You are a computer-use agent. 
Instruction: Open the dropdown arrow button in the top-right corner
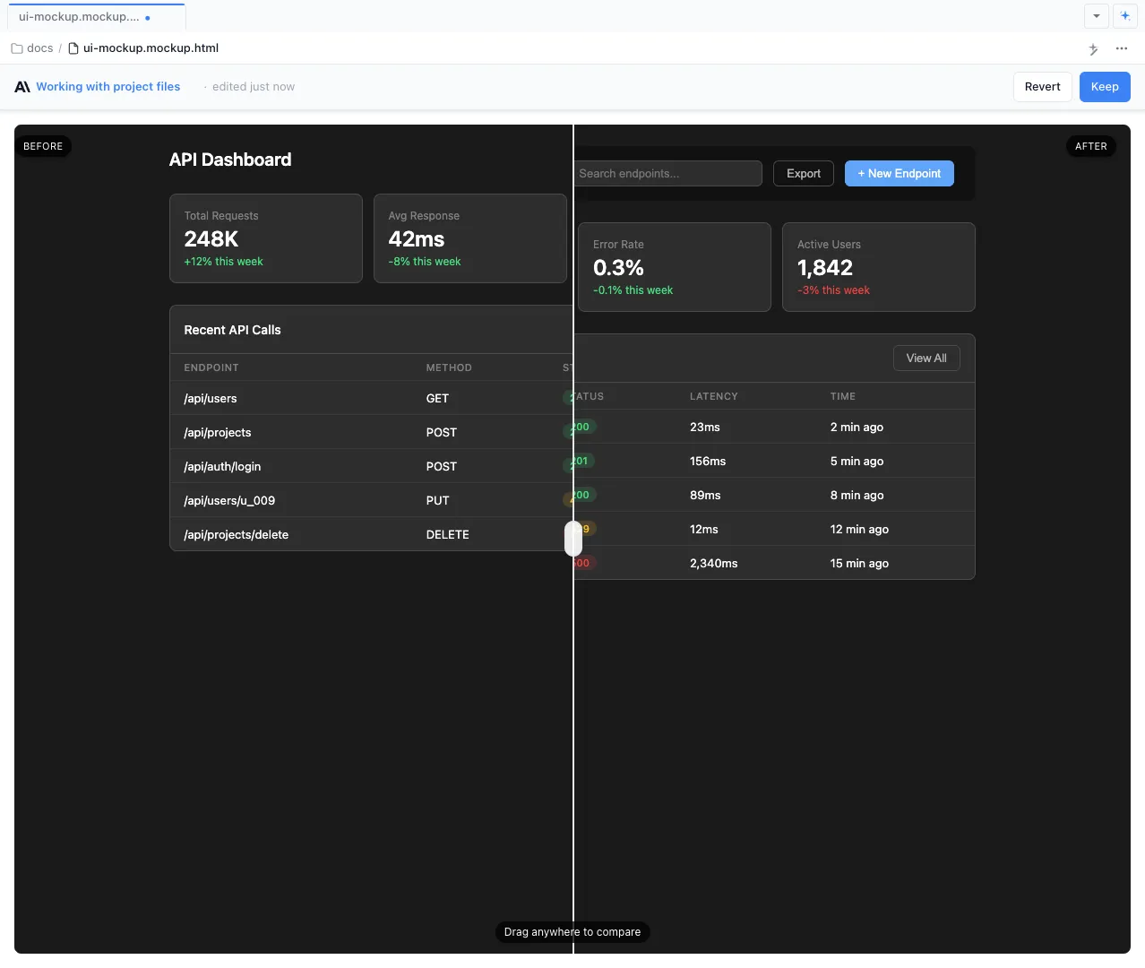pyautogui.click(x=1097, y=15)
